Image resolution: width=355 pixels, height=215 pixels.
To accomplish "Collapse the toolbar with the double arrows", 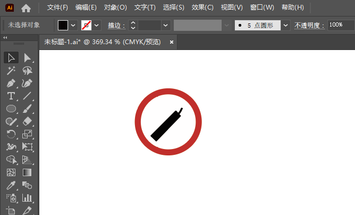I will coord(5,38).
